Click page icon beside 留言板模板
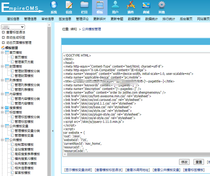The height and width of the screenshot is (176, 210). tap(12, 173)
